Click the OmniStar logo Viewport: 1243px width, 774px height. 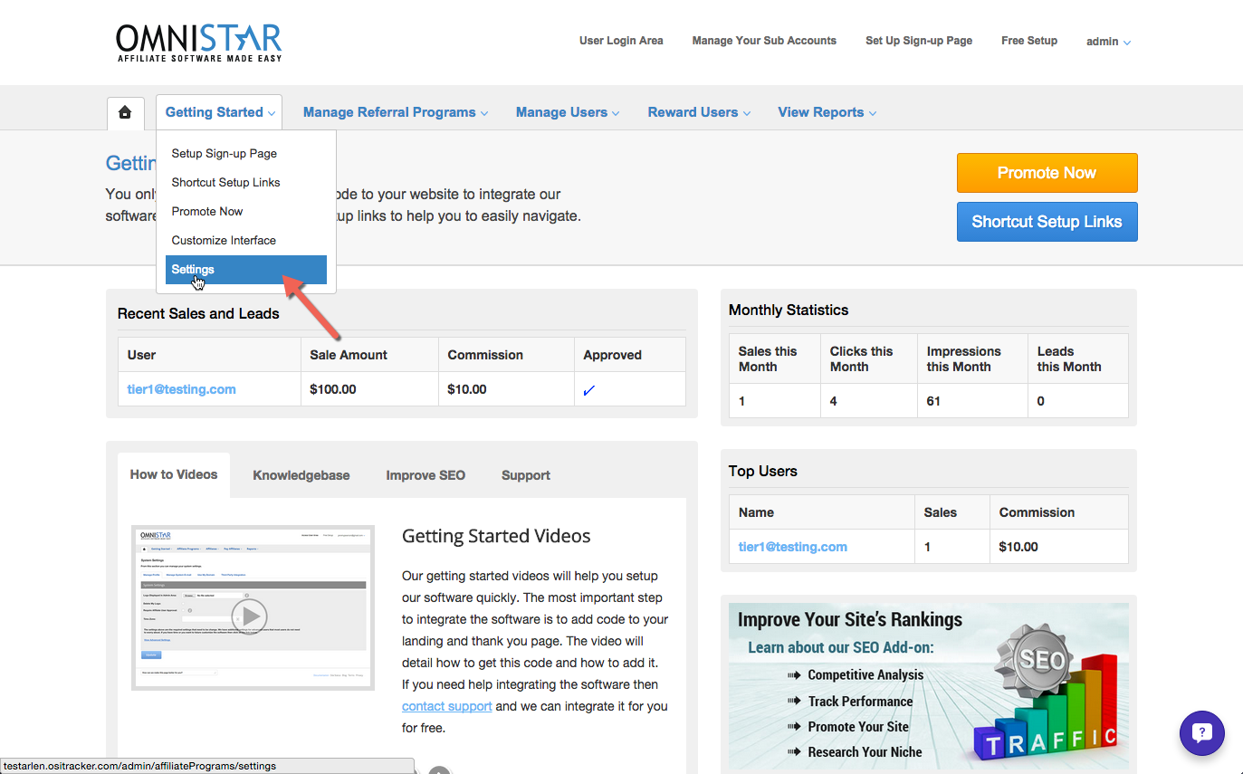coord(199,43)
